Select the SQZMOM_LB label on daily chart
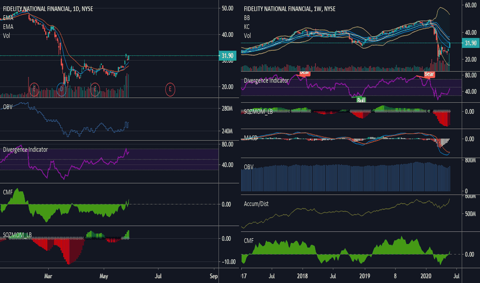The image size is (480, 283). pos(17,235)
